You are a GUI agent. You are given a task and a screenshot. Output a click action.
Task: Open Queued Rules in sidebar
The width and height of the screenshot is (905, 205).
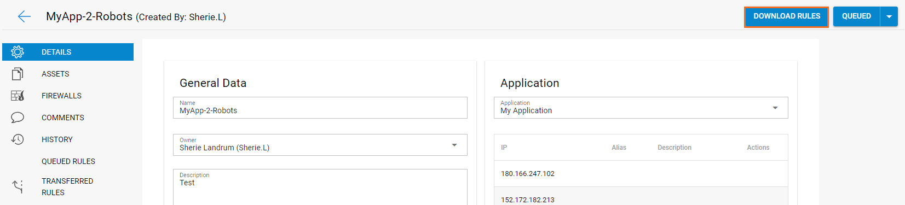coord(68,161)
